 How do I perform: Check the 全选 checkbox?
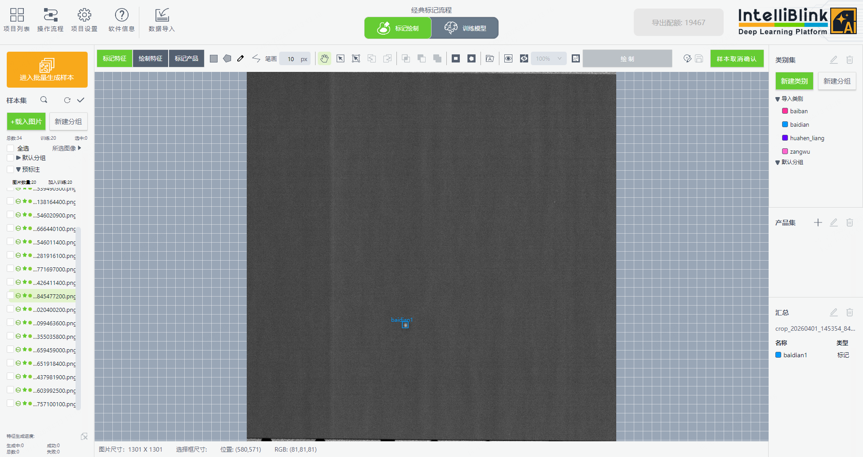(x=10, y=148)
